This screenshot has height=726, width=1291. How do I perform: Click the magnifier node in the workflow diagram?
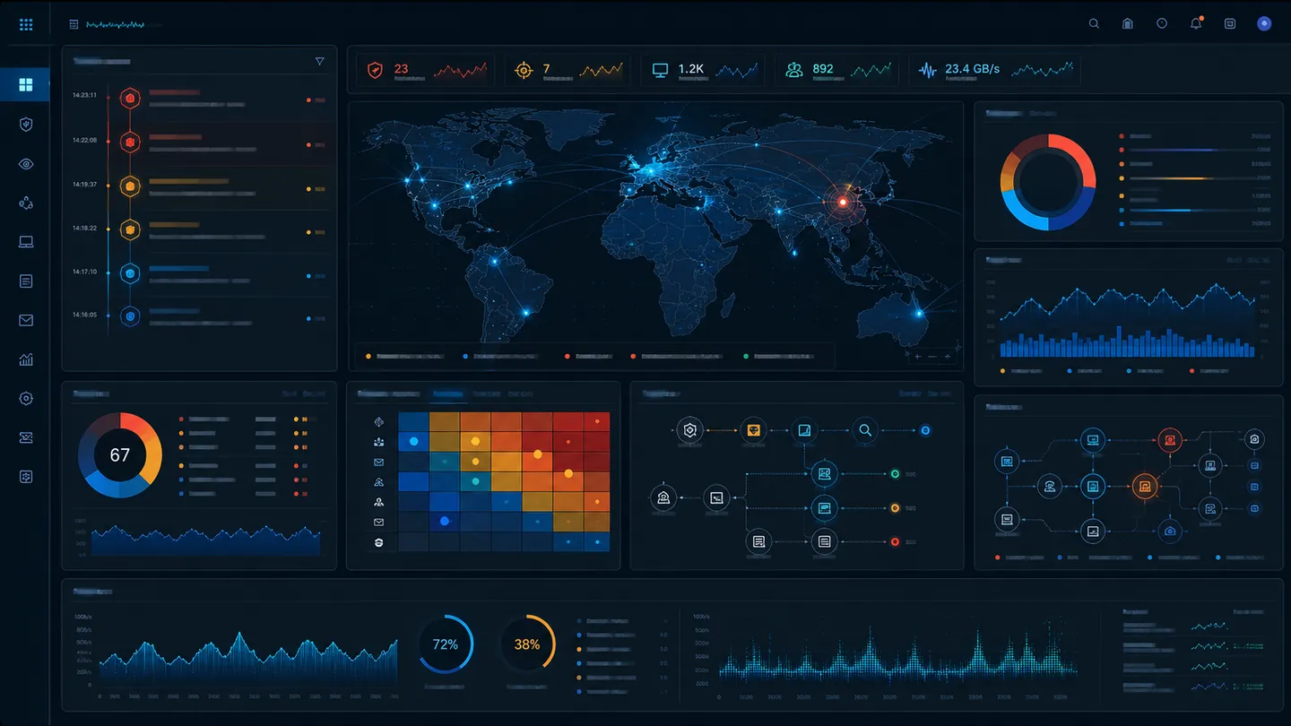864,430
